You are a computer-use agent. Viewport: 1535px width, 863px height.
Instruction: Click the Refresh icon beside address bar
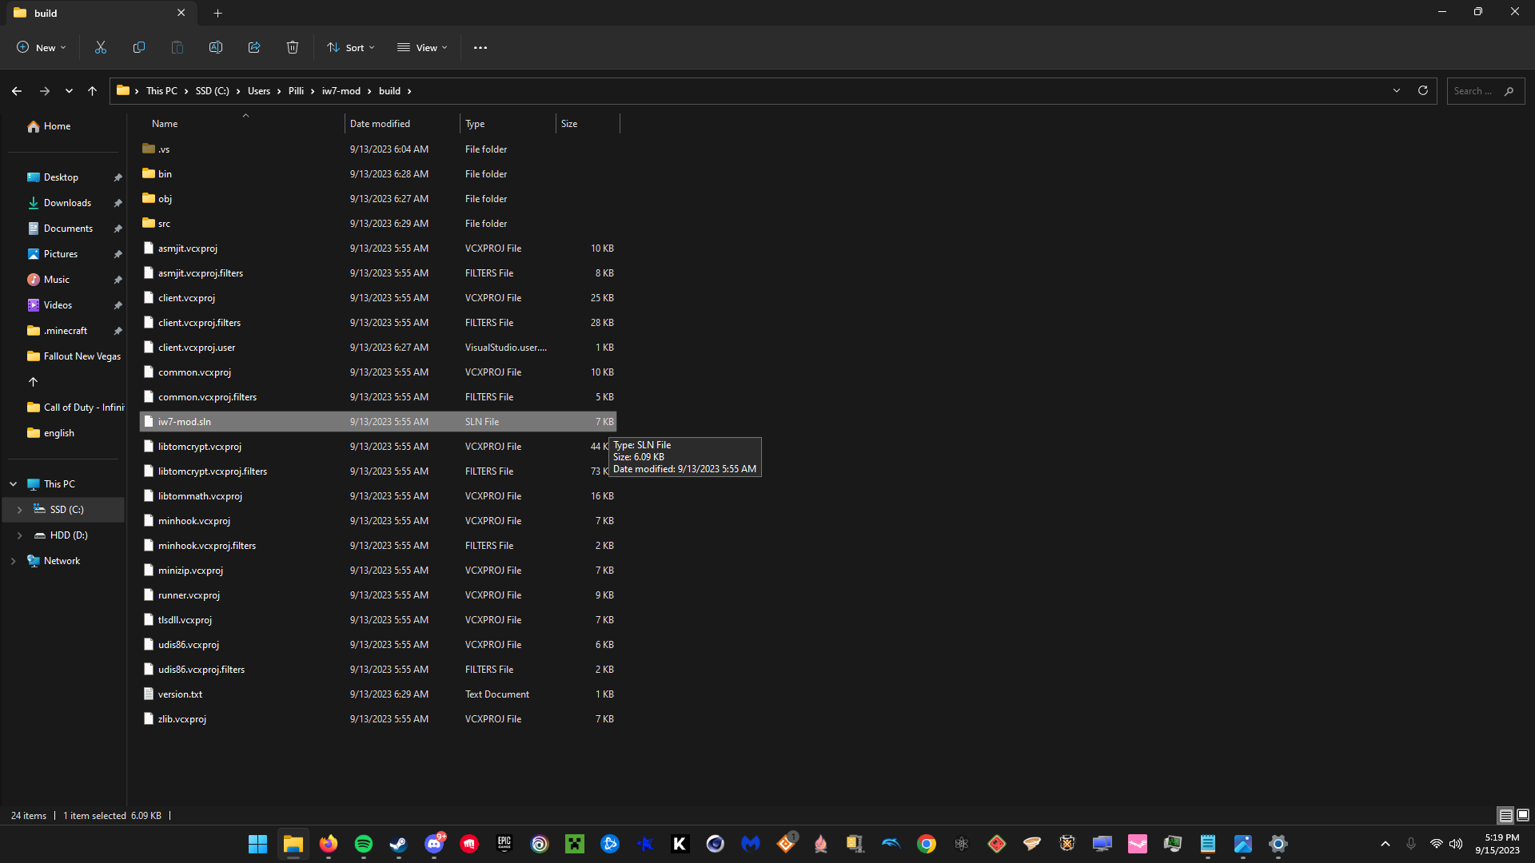[x=1423, y=91]
